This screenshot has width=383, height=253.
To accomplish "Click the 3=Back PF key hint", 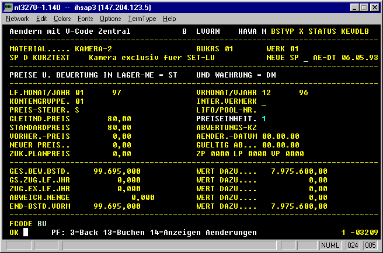I will click(84, 233).
